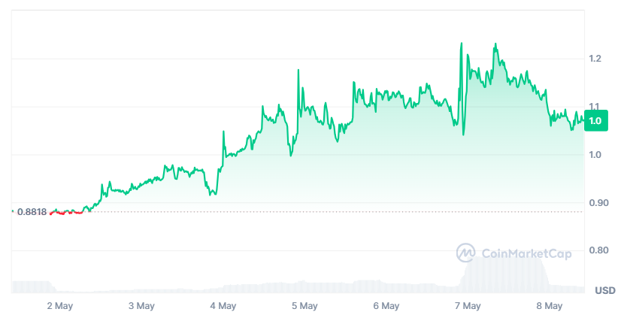Click the 0.80 price axis label
This screenshot has width=621, height=315.
[x=598, y=250]
